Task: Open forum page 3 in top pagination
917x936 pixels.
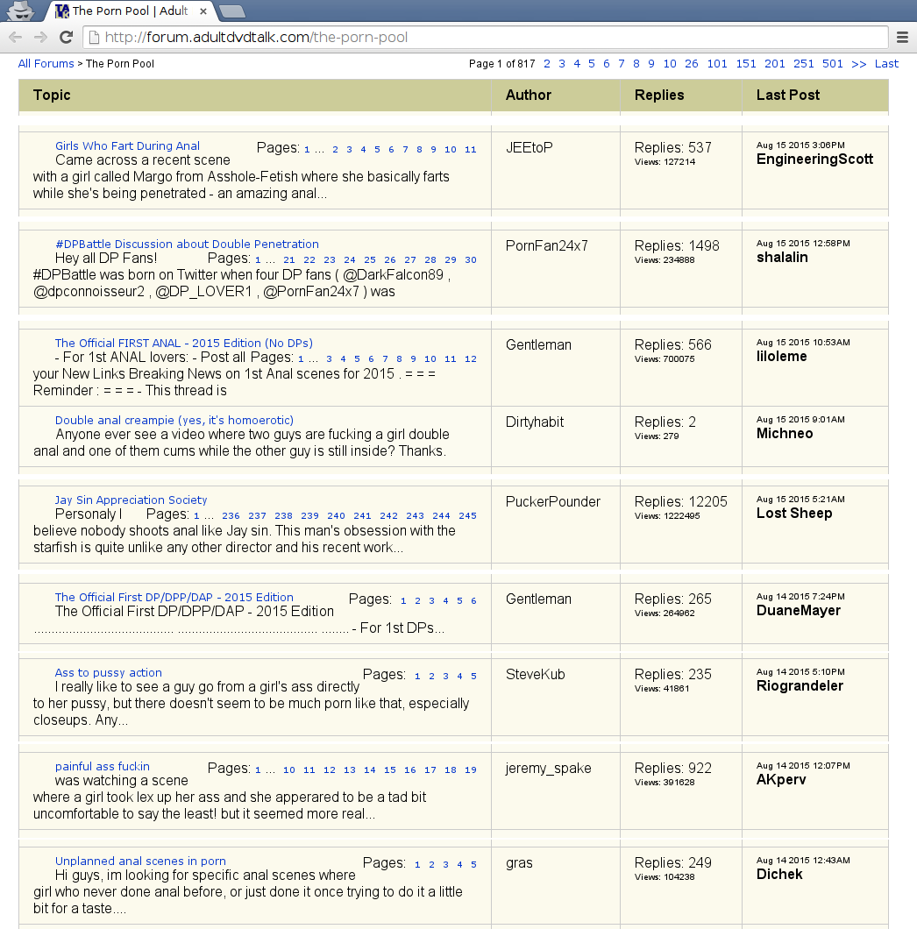Action: [x=562, y=64]
